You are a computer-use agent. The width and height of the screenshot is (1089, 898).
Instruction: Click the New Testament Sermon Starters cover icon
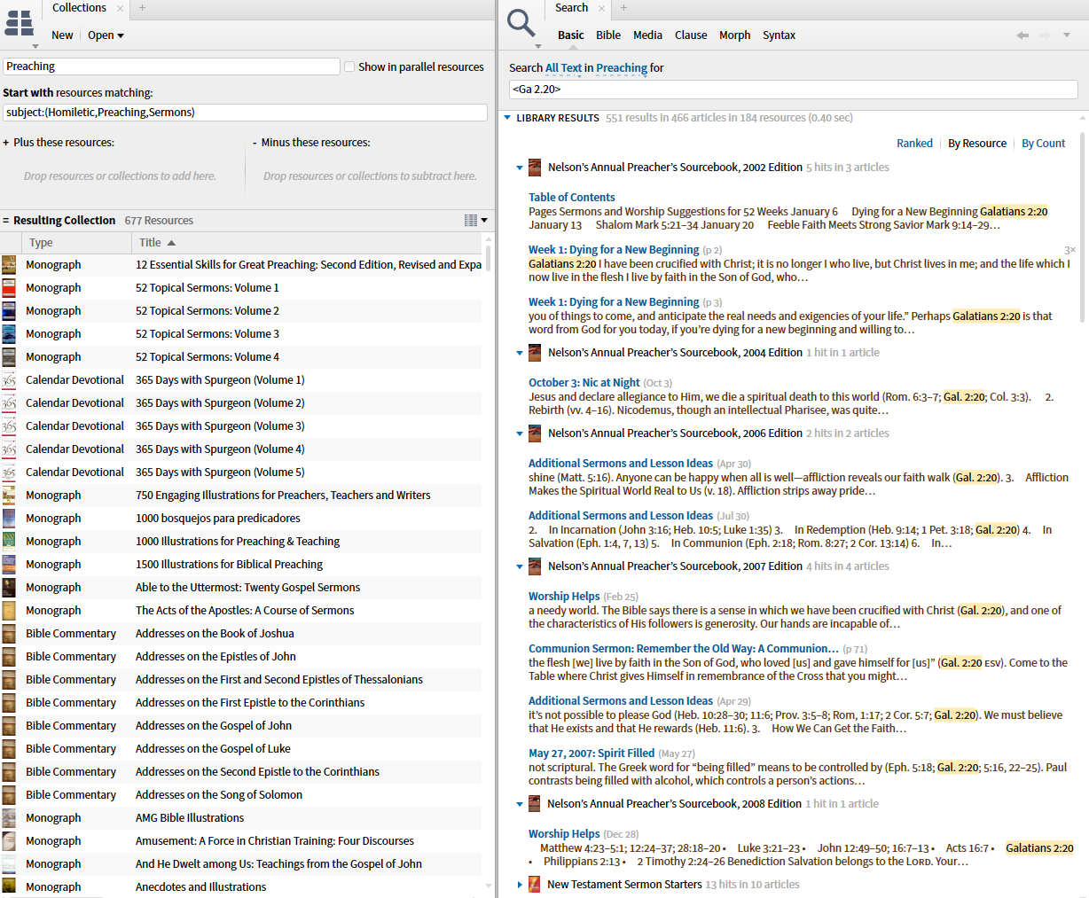tap(535, 884)
